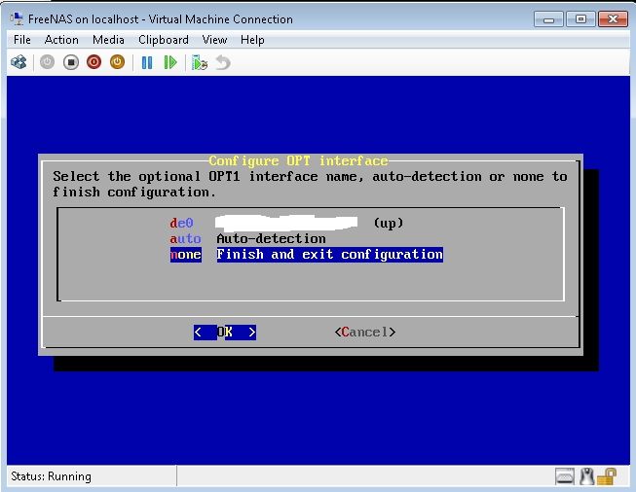The width and height of the screenshot is (636, 492).
Task: Open the View menu
Action: click(x=214, y=40)
